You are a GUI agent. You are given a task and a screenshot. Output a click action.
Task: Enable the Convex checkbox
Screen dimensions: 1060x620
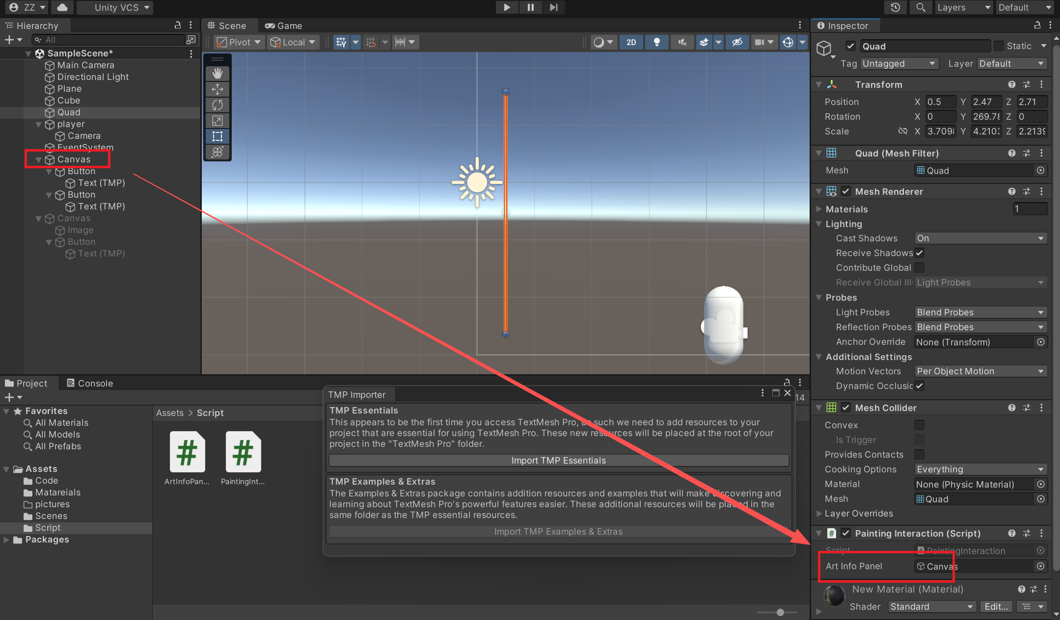click(919, 425)
